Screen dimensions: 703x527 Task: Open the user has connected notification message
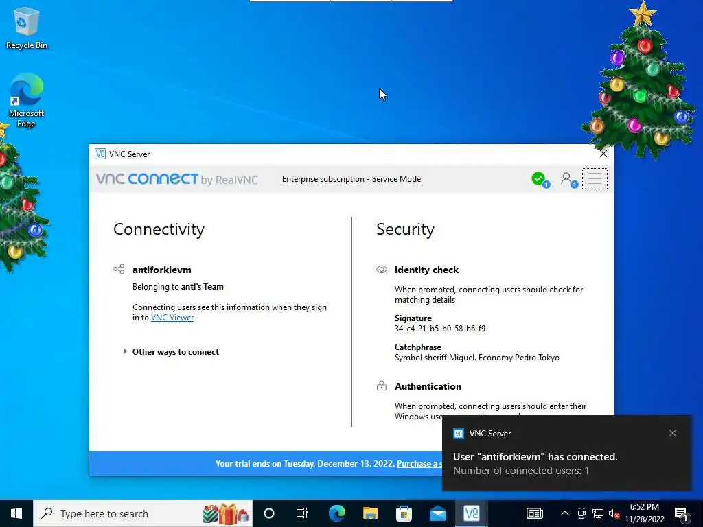(x=535, y=456)
